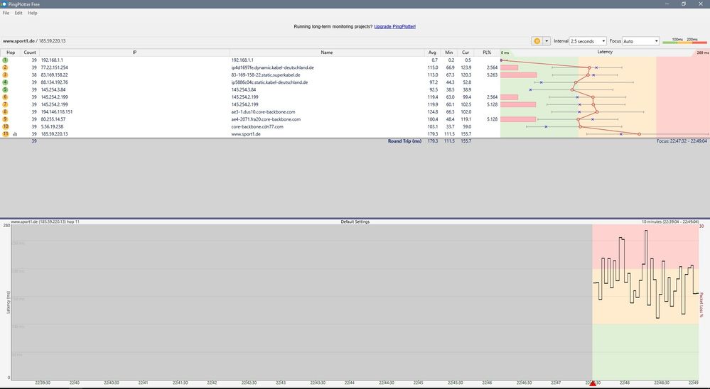Follow the Upgrade PingPlotter! link

394,27
